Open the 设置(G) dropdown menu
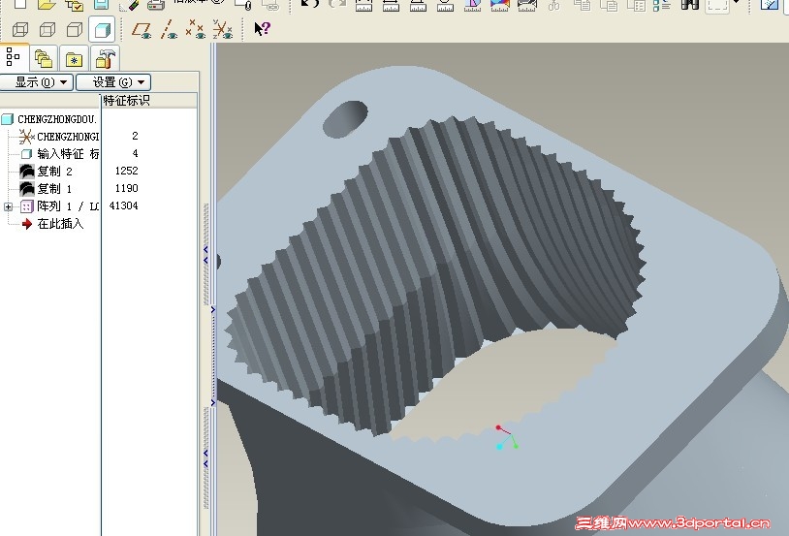 113,82
